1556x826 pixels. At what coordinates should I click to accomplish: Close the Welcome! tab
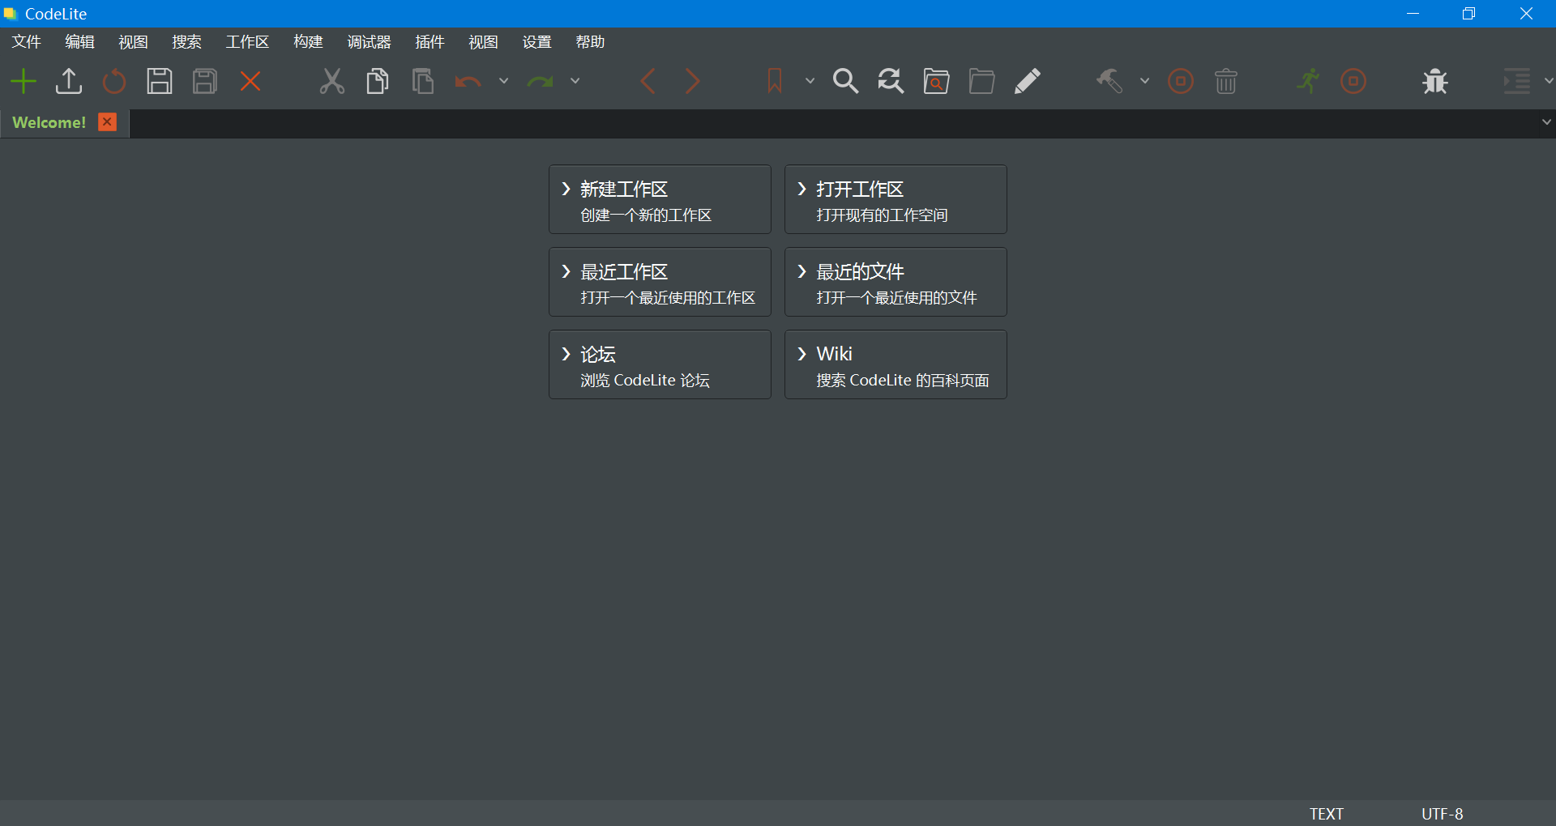click(x=107, y=122)
